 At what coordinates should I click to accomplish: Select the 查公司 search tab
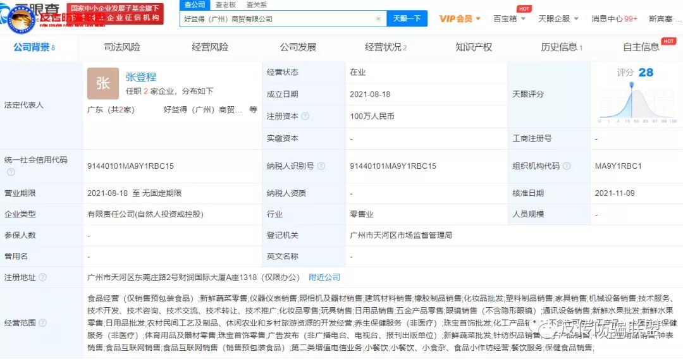click(x=195, y=5)
